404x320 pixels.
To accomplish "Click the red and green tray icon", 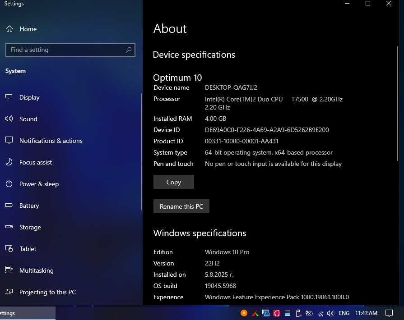I will [255, 313].
